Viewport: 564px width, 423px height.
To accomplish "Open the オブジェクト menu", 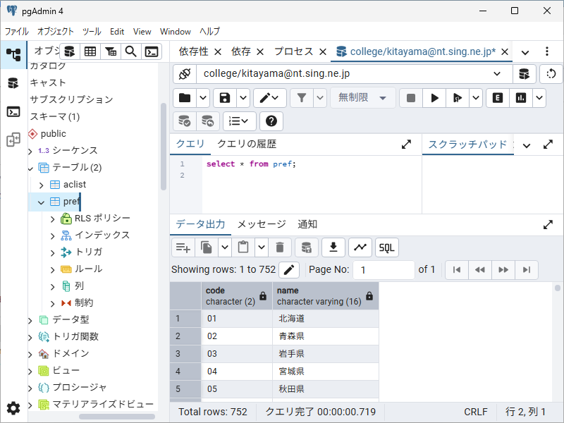I will click(x=56, y=32).
